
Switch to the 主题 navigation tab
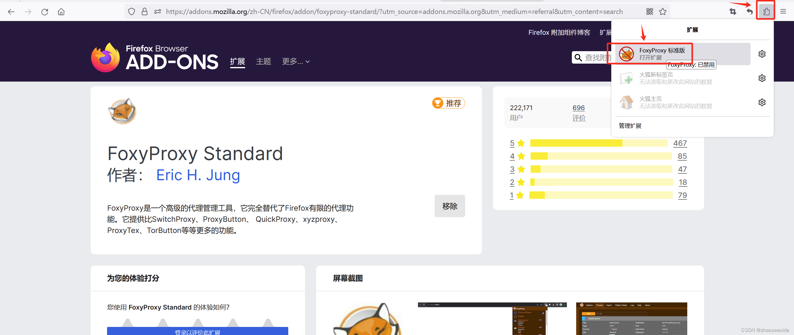pyautogui.click(x=263, y=61)
